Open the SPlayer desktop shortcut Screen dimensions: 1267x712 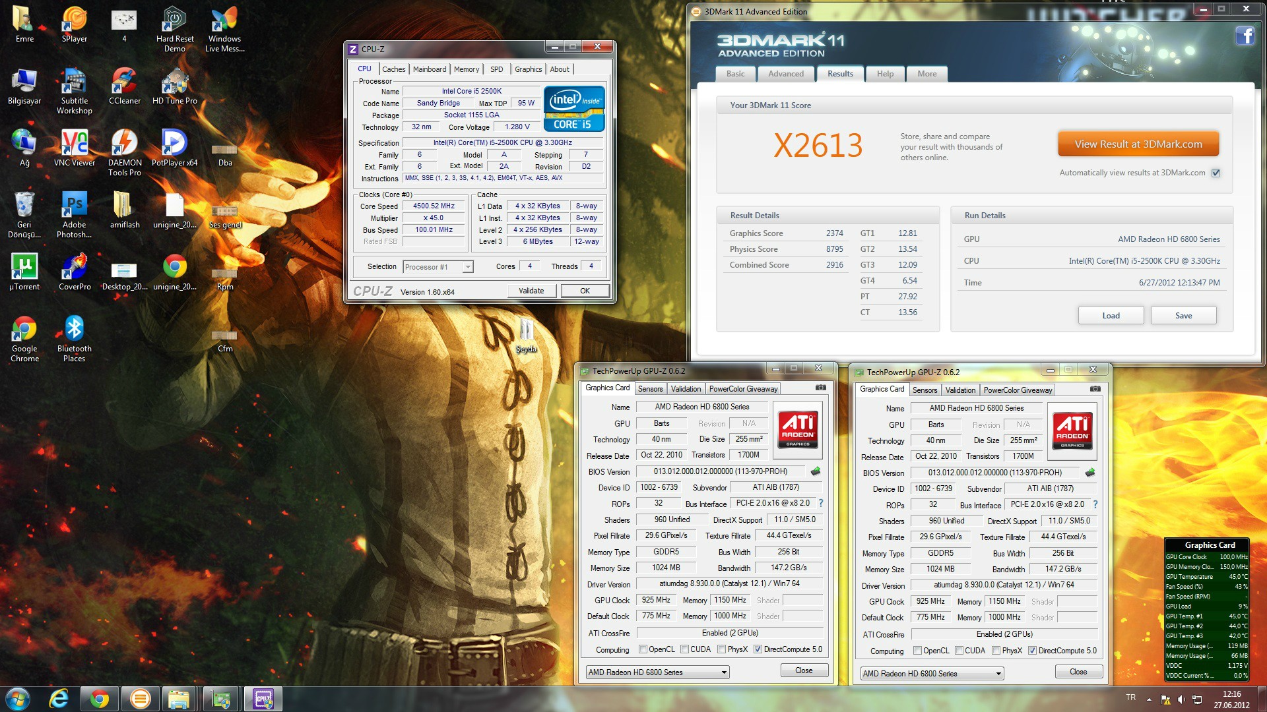(x=75, y=25)
